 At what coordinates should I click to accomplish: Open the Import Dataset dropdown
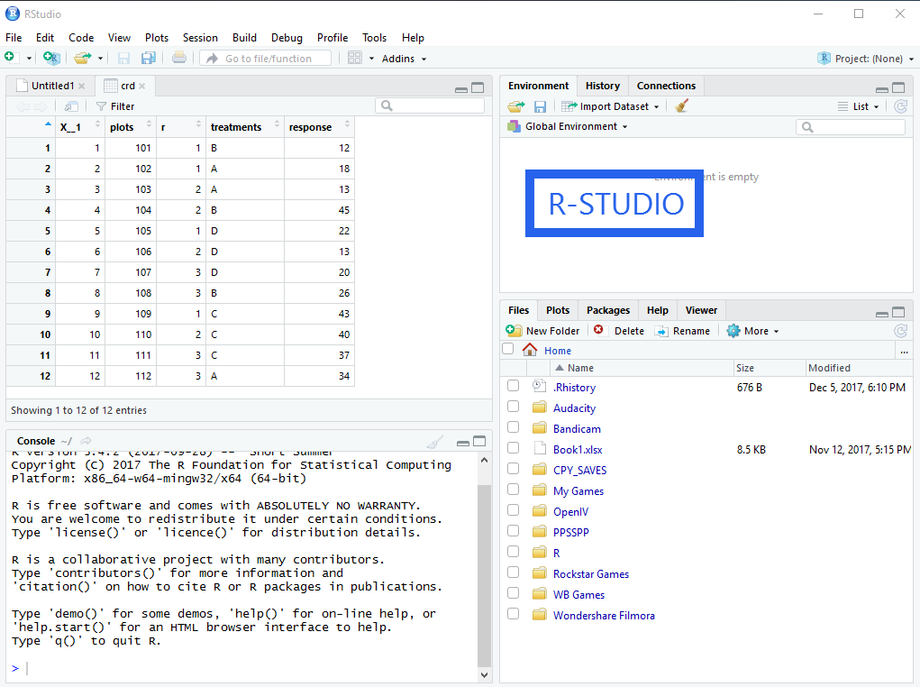[611, 106]
